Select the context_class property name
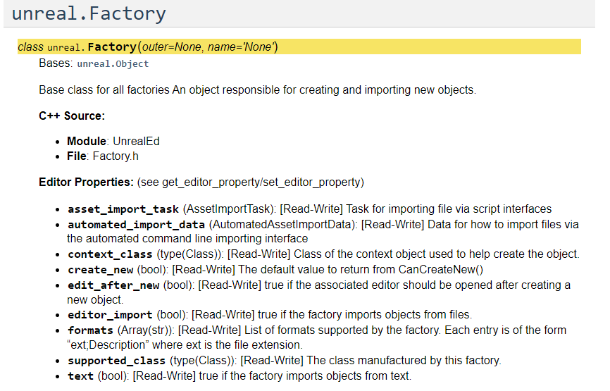Screen dimensions: 610x391 point(110,254)
